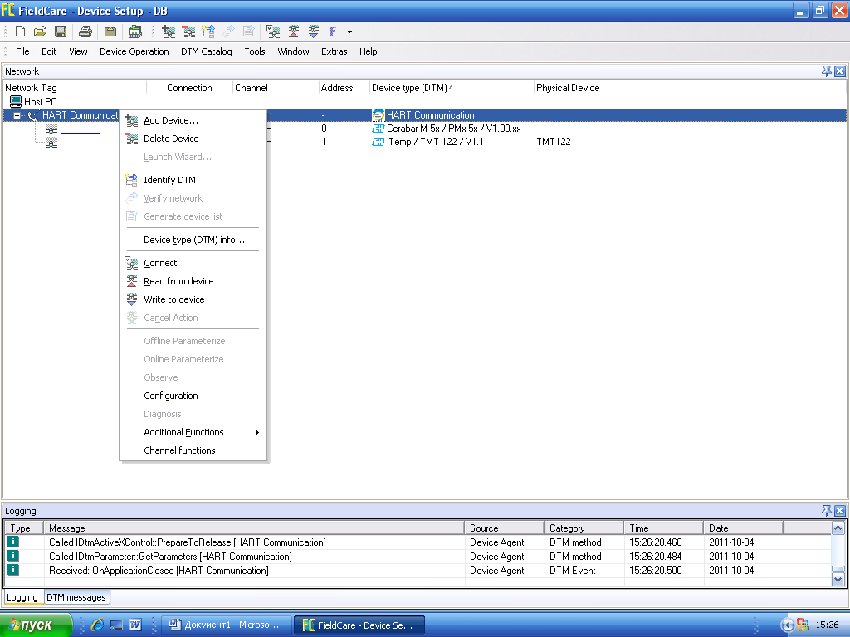Switch to the Logging tab
This screenshot has height=637, width=850.
point(22,597)
